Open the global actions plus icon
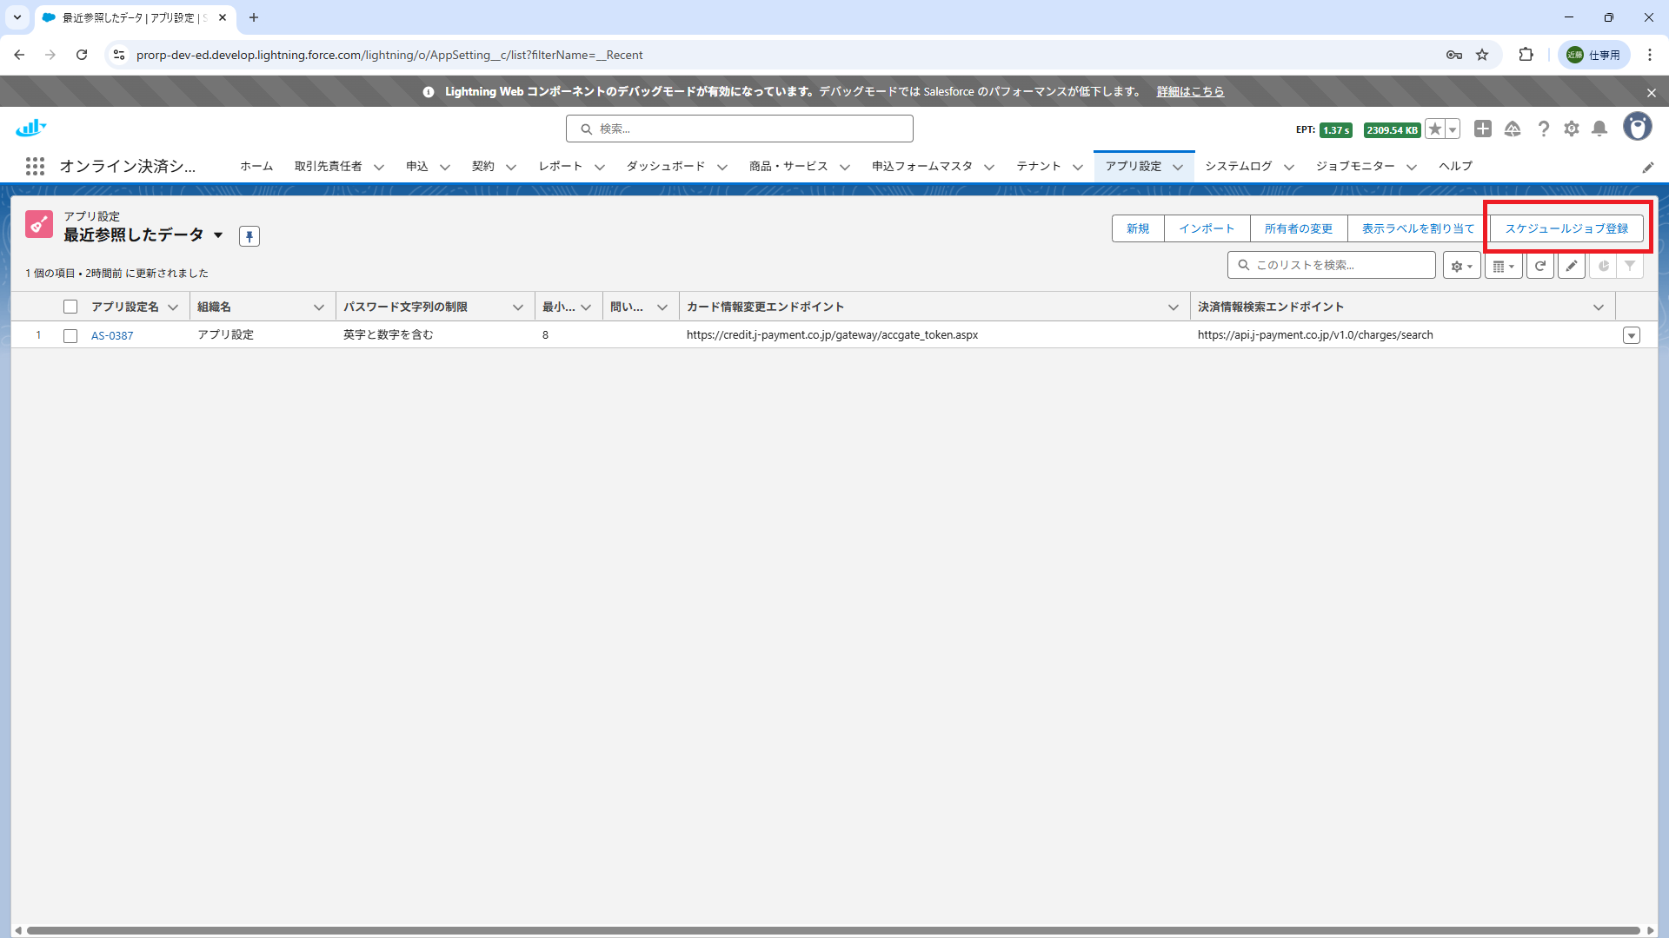Screen dimensions: 1669x938 [1483, 129]
